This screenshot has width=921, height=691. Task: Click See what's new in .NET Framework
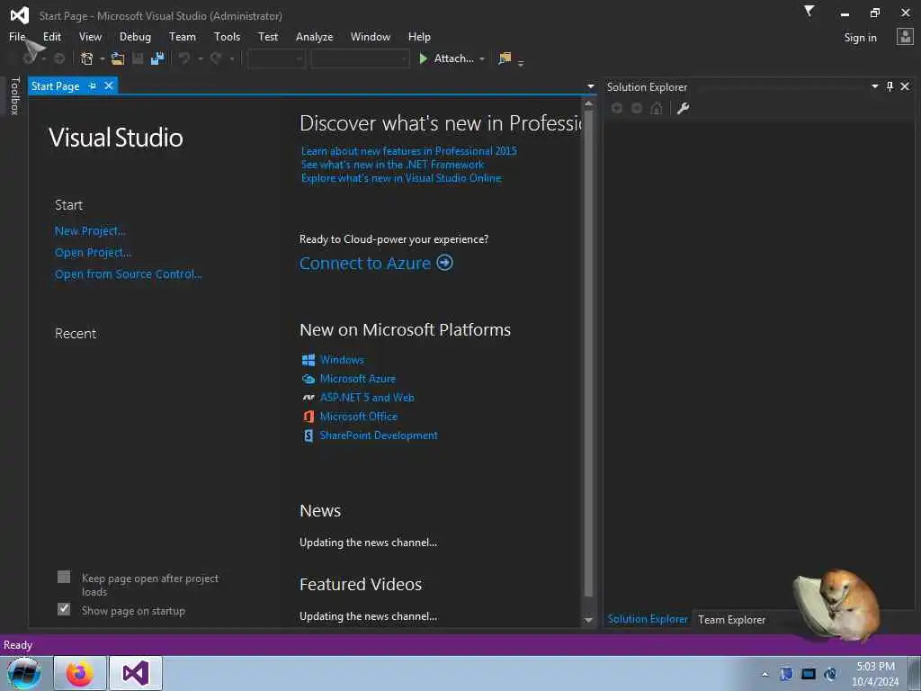coord(392,165)
